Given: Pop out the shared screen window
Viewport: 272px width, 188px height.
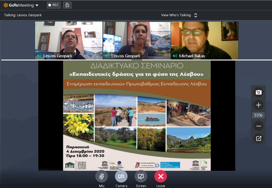Looking at the screenshot, I should (x=258, y=139).
